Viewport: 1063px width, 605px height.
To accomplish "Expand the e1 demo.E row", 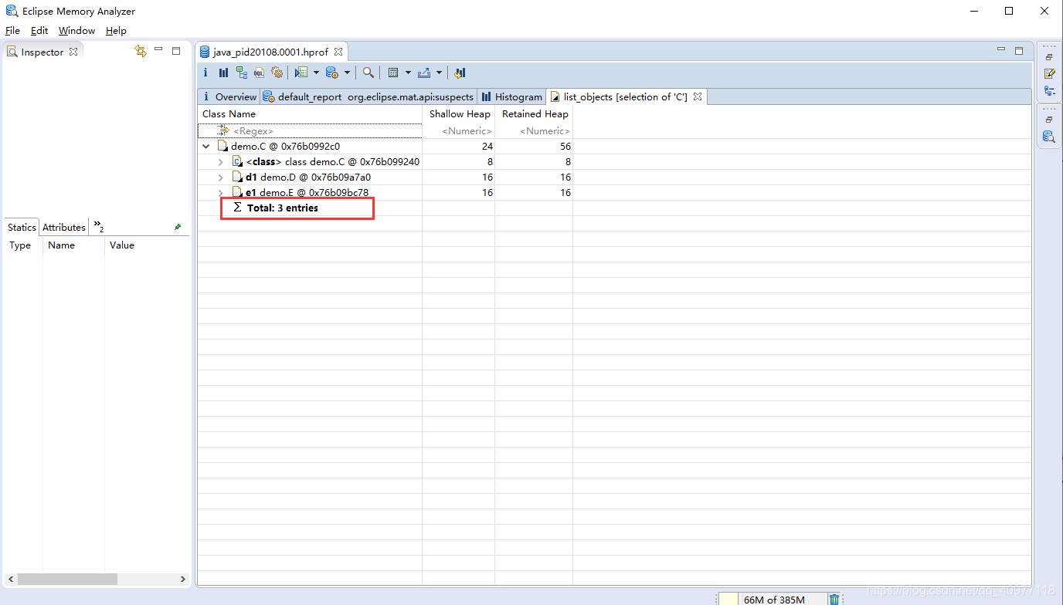I will (x=221, y=193).
